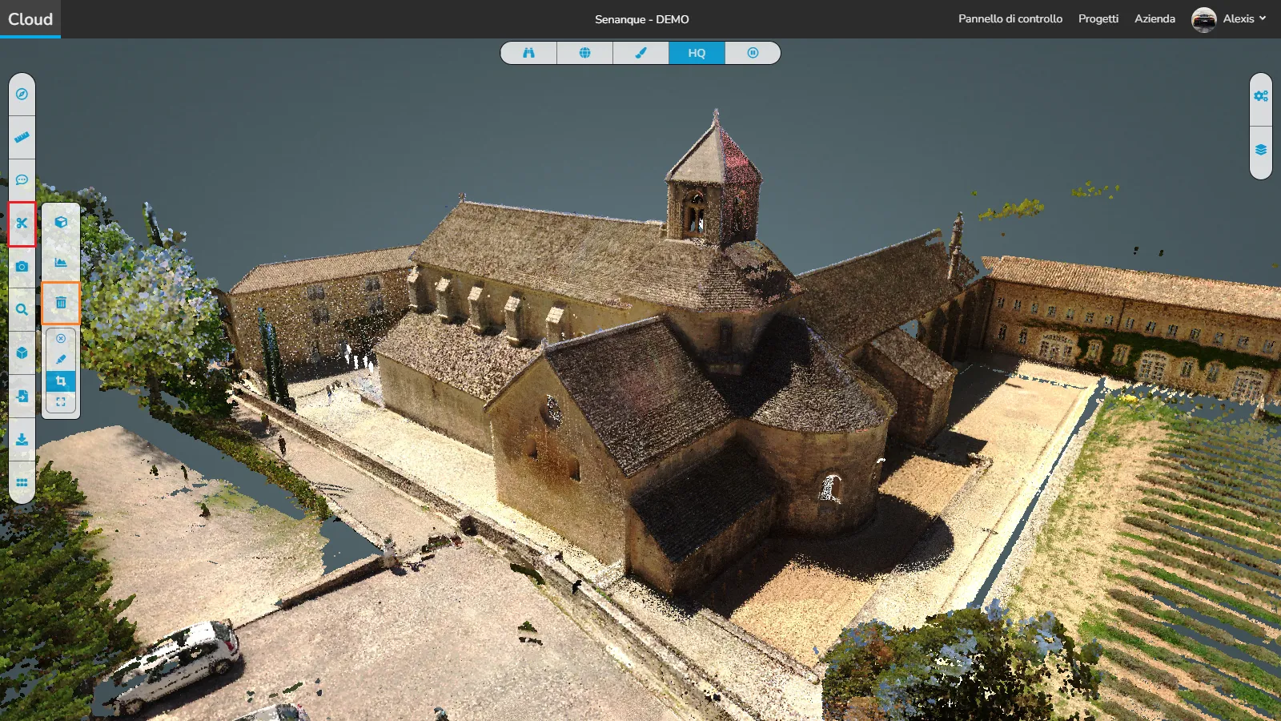The image size is (1281, 721).
Task: Select the highlighter marker icon
Action: (x=61, y=360)
